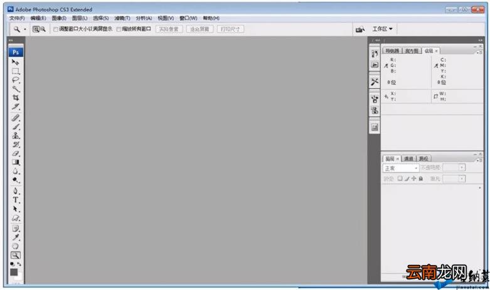Screen dimensions: 490x290
Task: Open the 正常 blend mode dropdown
Action: [401, 168]
